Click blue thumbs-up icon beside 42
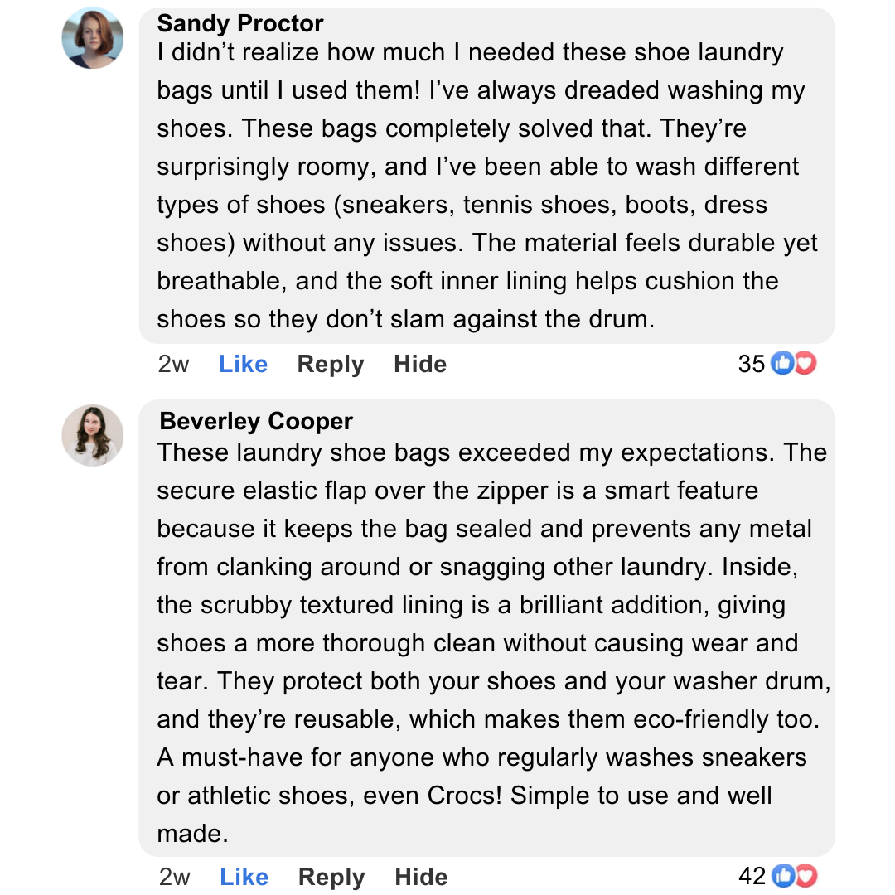Image resolution: width=895 pixels, height=895 pixels. point(781,875)
